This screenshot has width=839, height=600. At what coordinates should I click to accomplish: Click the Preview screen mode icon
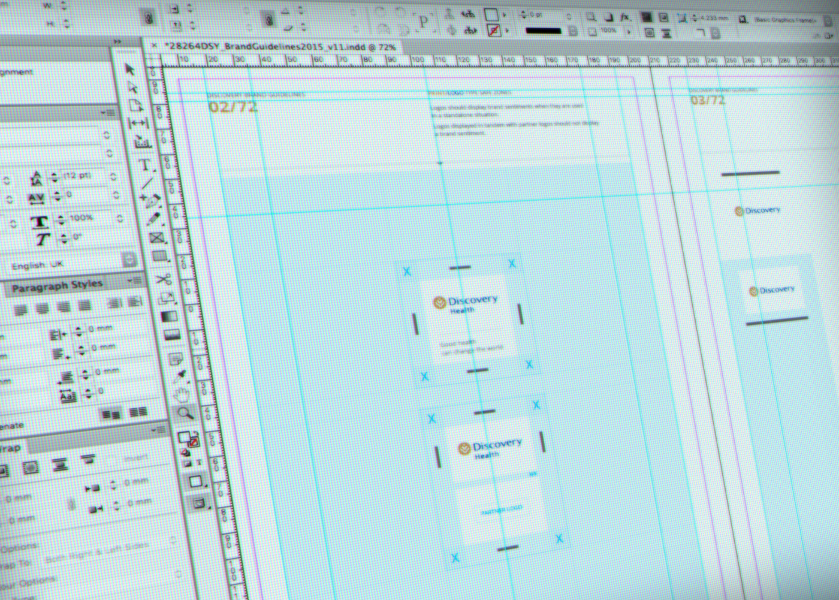point(200,503)
